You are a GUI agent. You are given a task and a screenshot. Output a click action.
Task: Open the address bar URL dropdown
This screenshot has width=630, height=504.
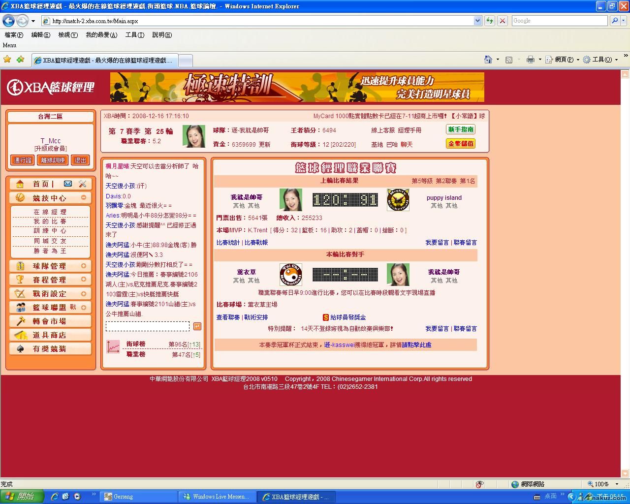click(477, 21)
